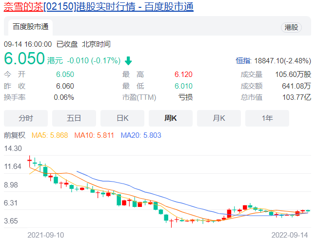The image size is (316, 241).
Task: Click the 港元 currency label
Action: tap(55, 60)
